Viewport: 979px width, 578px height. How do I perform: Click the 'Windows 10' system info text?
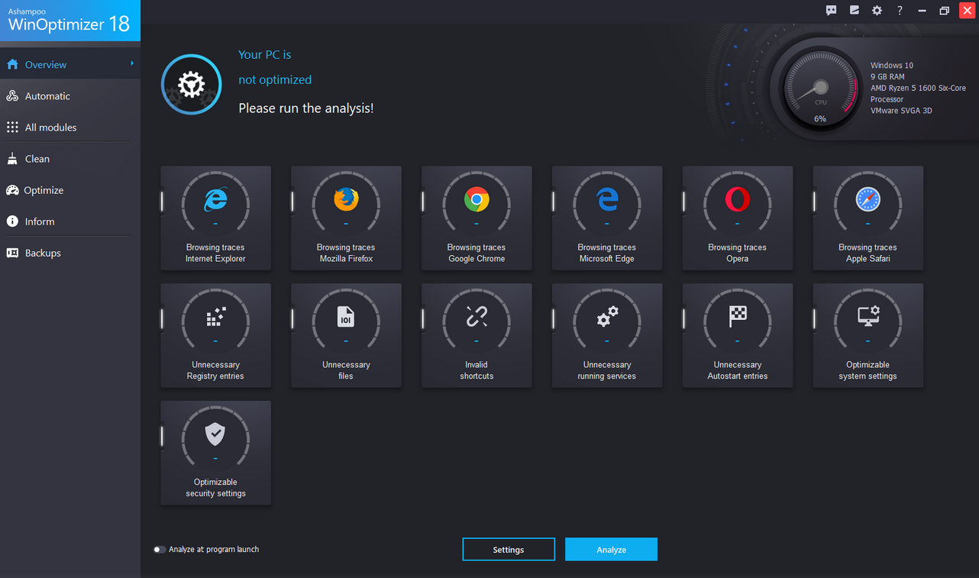coord(892,66)
